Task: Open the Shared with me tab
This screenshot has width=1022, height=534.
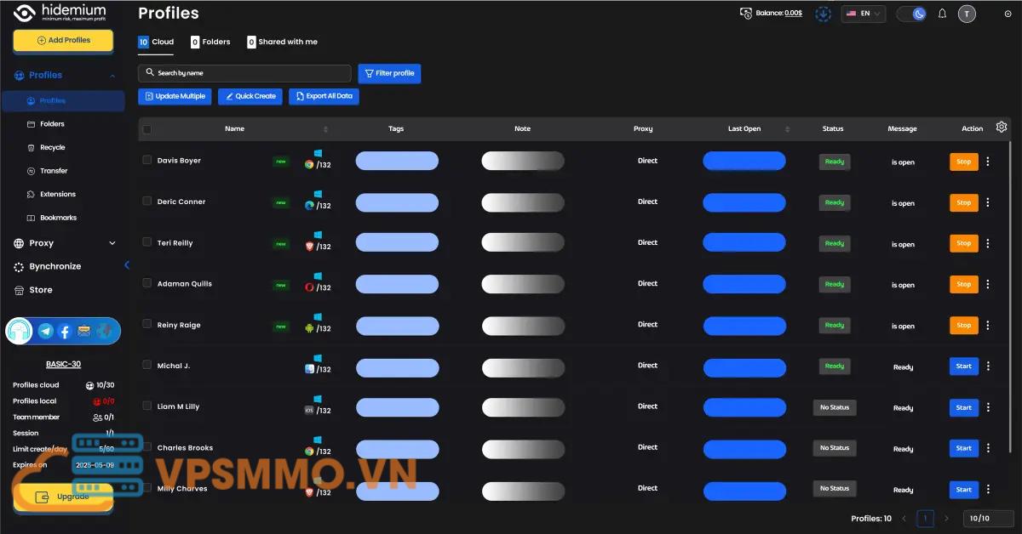Action: coord(282,42)
